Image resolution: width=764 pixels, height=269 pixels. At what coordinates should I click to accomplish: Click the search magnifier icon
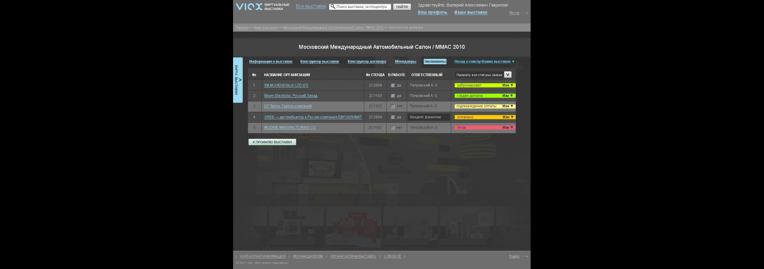coord(333,6)
